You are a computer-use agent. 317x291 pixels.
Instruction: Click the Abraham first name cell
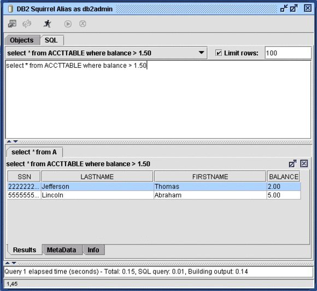click(x=210, y=195)
